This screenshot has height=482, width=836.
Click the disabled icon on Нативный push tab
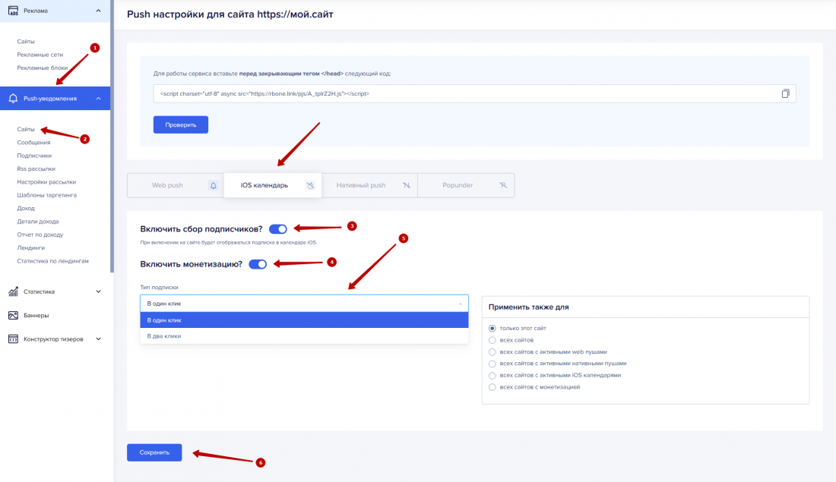(x=407, y=185)
